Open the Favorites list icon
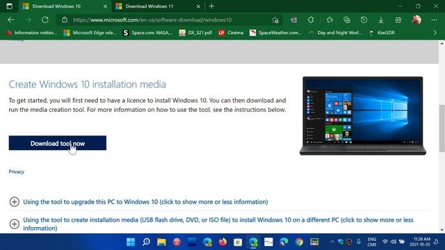The height and width of the screenshot is (250, 445). [x=330, y=20]
